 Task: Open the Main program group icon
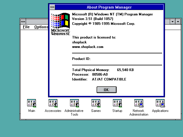coord(32,103)
